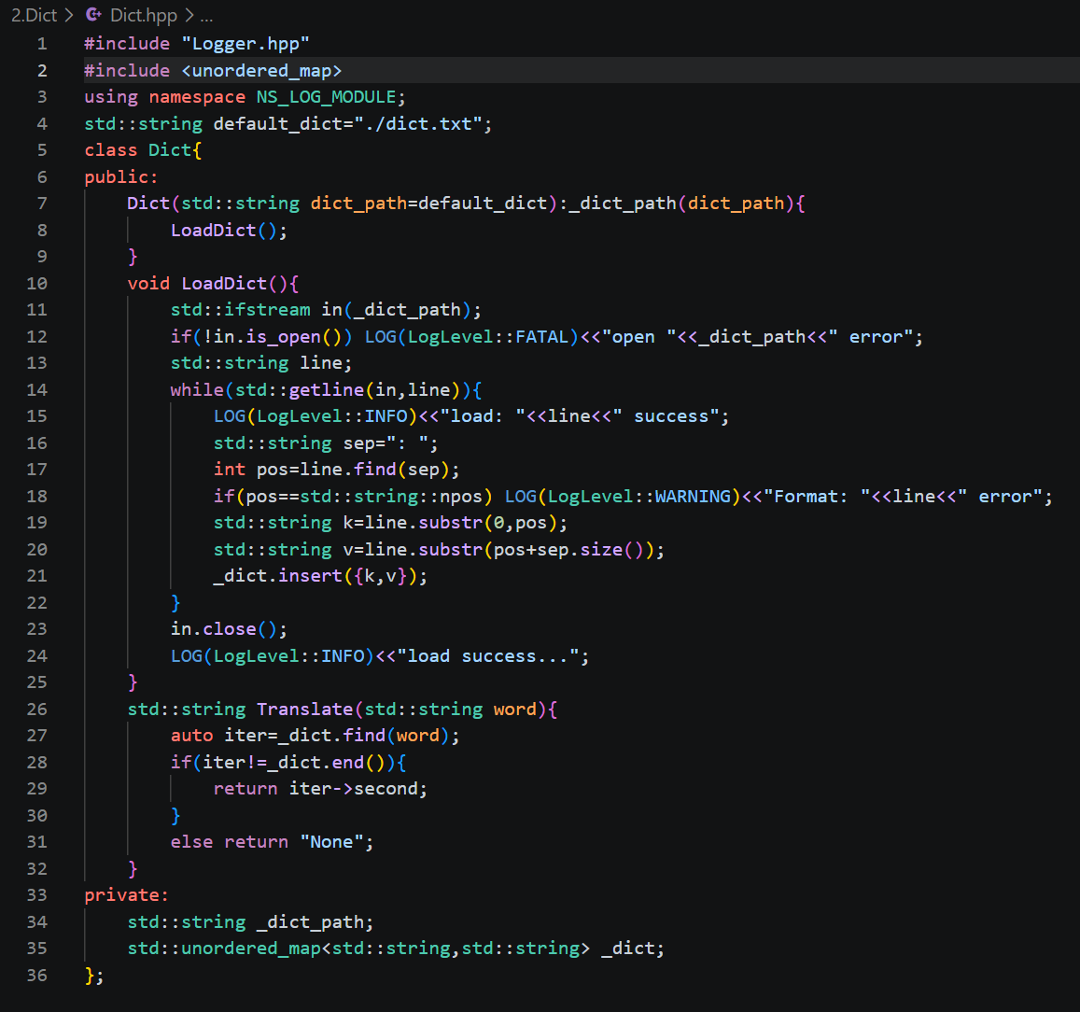
Task: Click the C++ file icon in breadcrumb
Action: (x=93, y=14)
